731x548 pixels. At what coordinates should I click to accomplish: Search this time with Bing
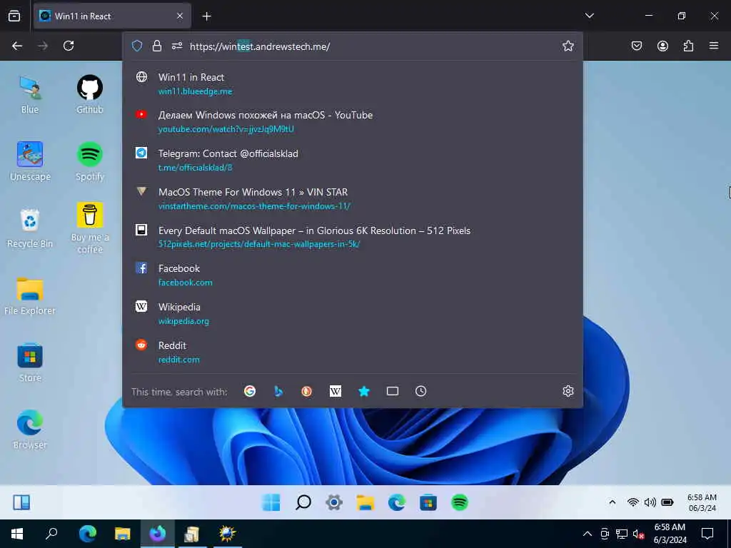278,392
